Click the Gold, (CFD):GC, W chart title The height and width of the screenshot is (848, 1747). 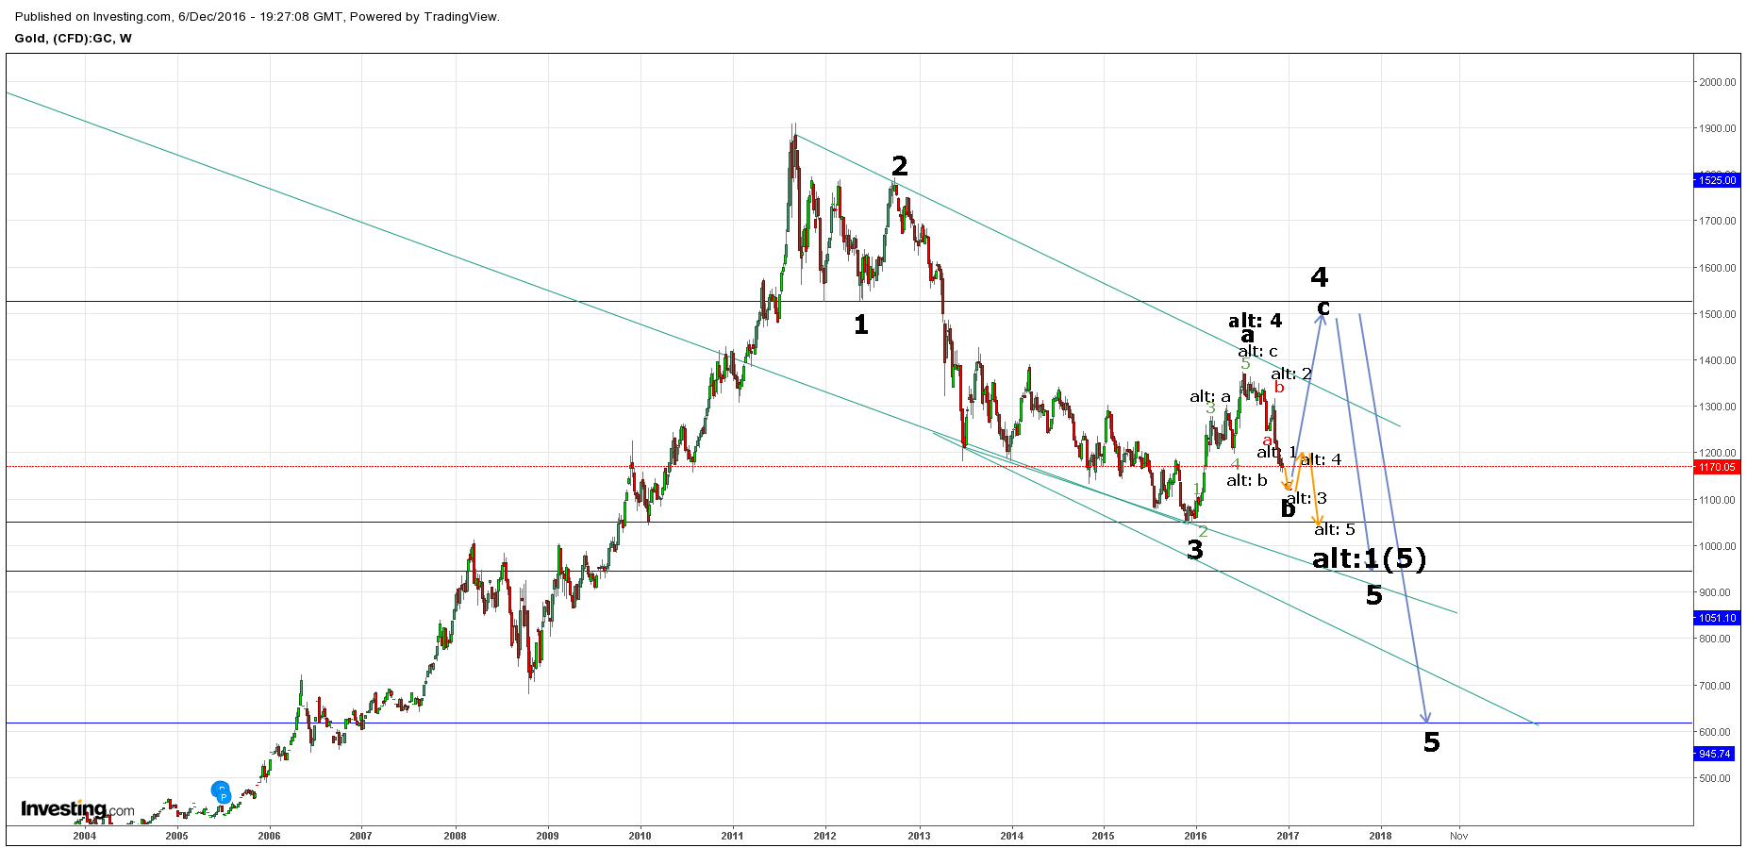(x=74, y=39)
